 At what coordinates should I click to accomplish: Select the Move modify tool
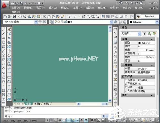click(x=9, y=51)
